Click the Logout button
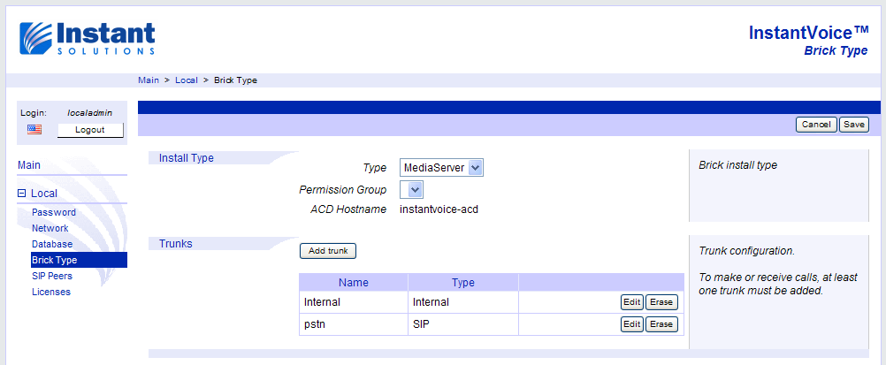The height and width of the screenshot is (365, 886). [x=90, y=130]
